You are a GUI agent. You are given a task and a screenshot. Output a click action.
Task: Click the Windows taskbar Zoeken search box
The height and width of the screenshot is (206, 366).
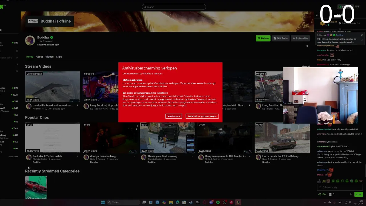[124, 202]
